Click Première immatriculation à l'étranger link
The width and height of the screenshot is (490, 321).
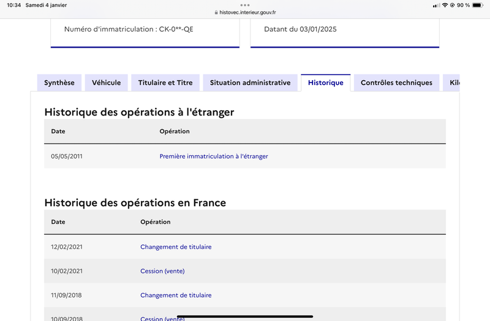[x=214, y=157]
